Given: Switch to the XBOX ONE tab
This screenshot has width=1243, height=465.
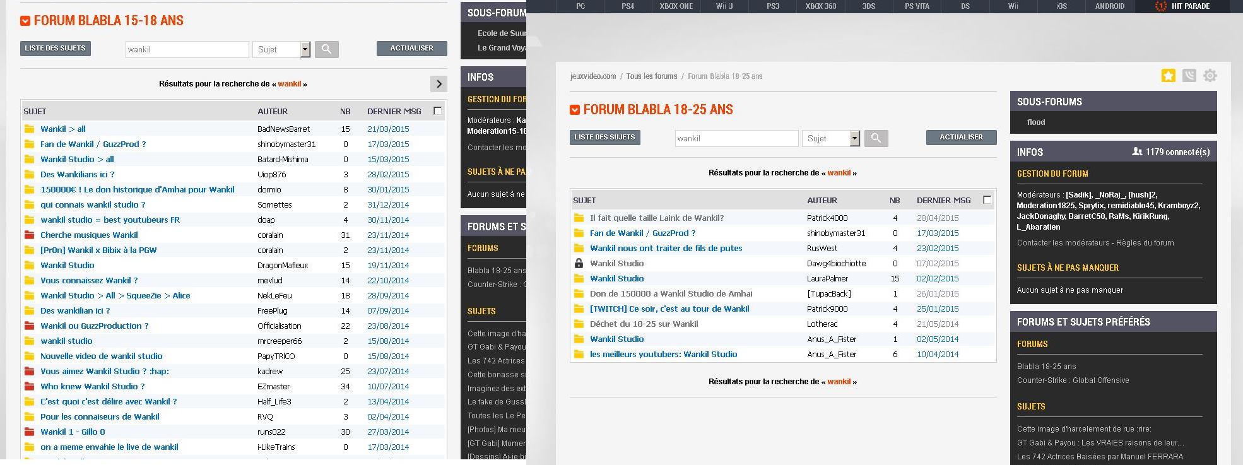Looking at the screenshot, I should pos(676,6).
